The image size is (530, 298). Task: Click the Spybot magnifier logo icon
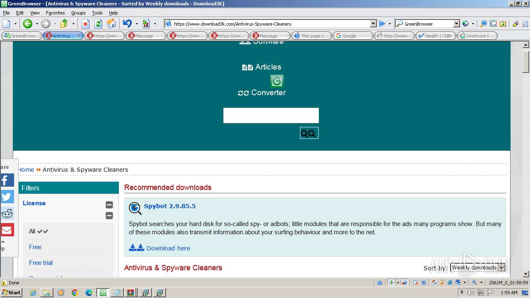click(x=135, y=208)
